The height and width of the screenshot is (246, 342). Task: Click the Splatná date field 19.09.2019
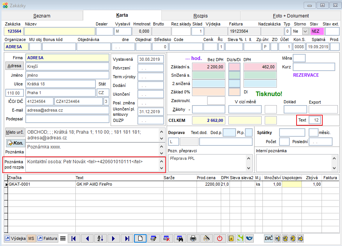tap(318, 47)
